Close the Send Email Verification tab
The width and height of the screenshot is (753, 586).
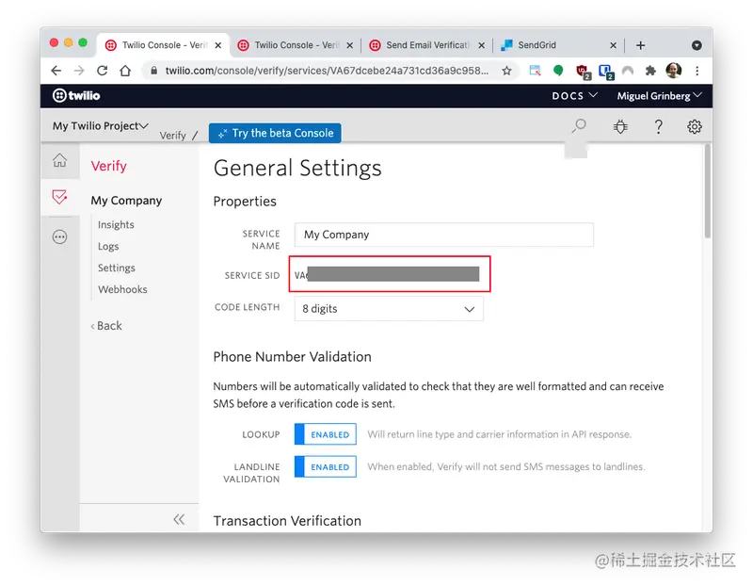coord(482,45)
